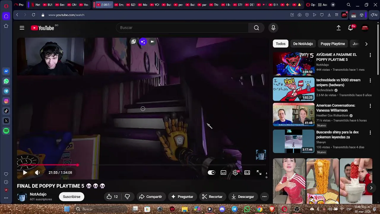Open Opera sidebar three-dot settings
Screen dimensions: 380x214
coord(6,198)
